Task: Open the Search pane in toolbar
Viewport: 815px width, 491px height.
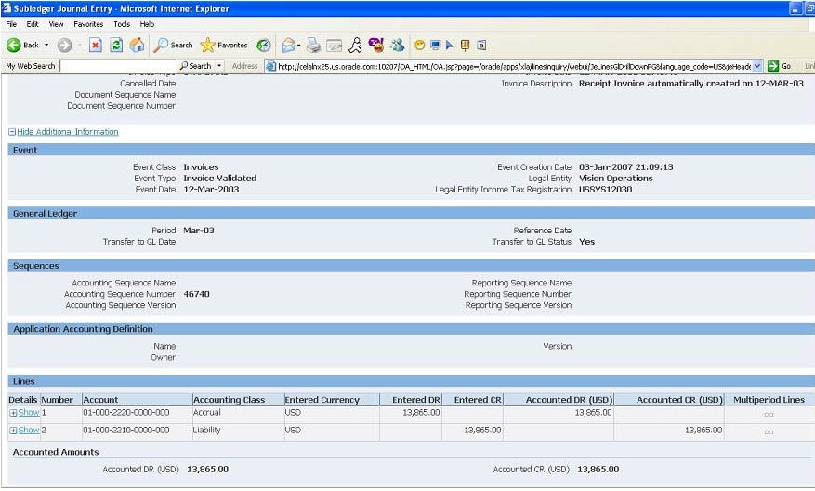Action: [173, 46]
